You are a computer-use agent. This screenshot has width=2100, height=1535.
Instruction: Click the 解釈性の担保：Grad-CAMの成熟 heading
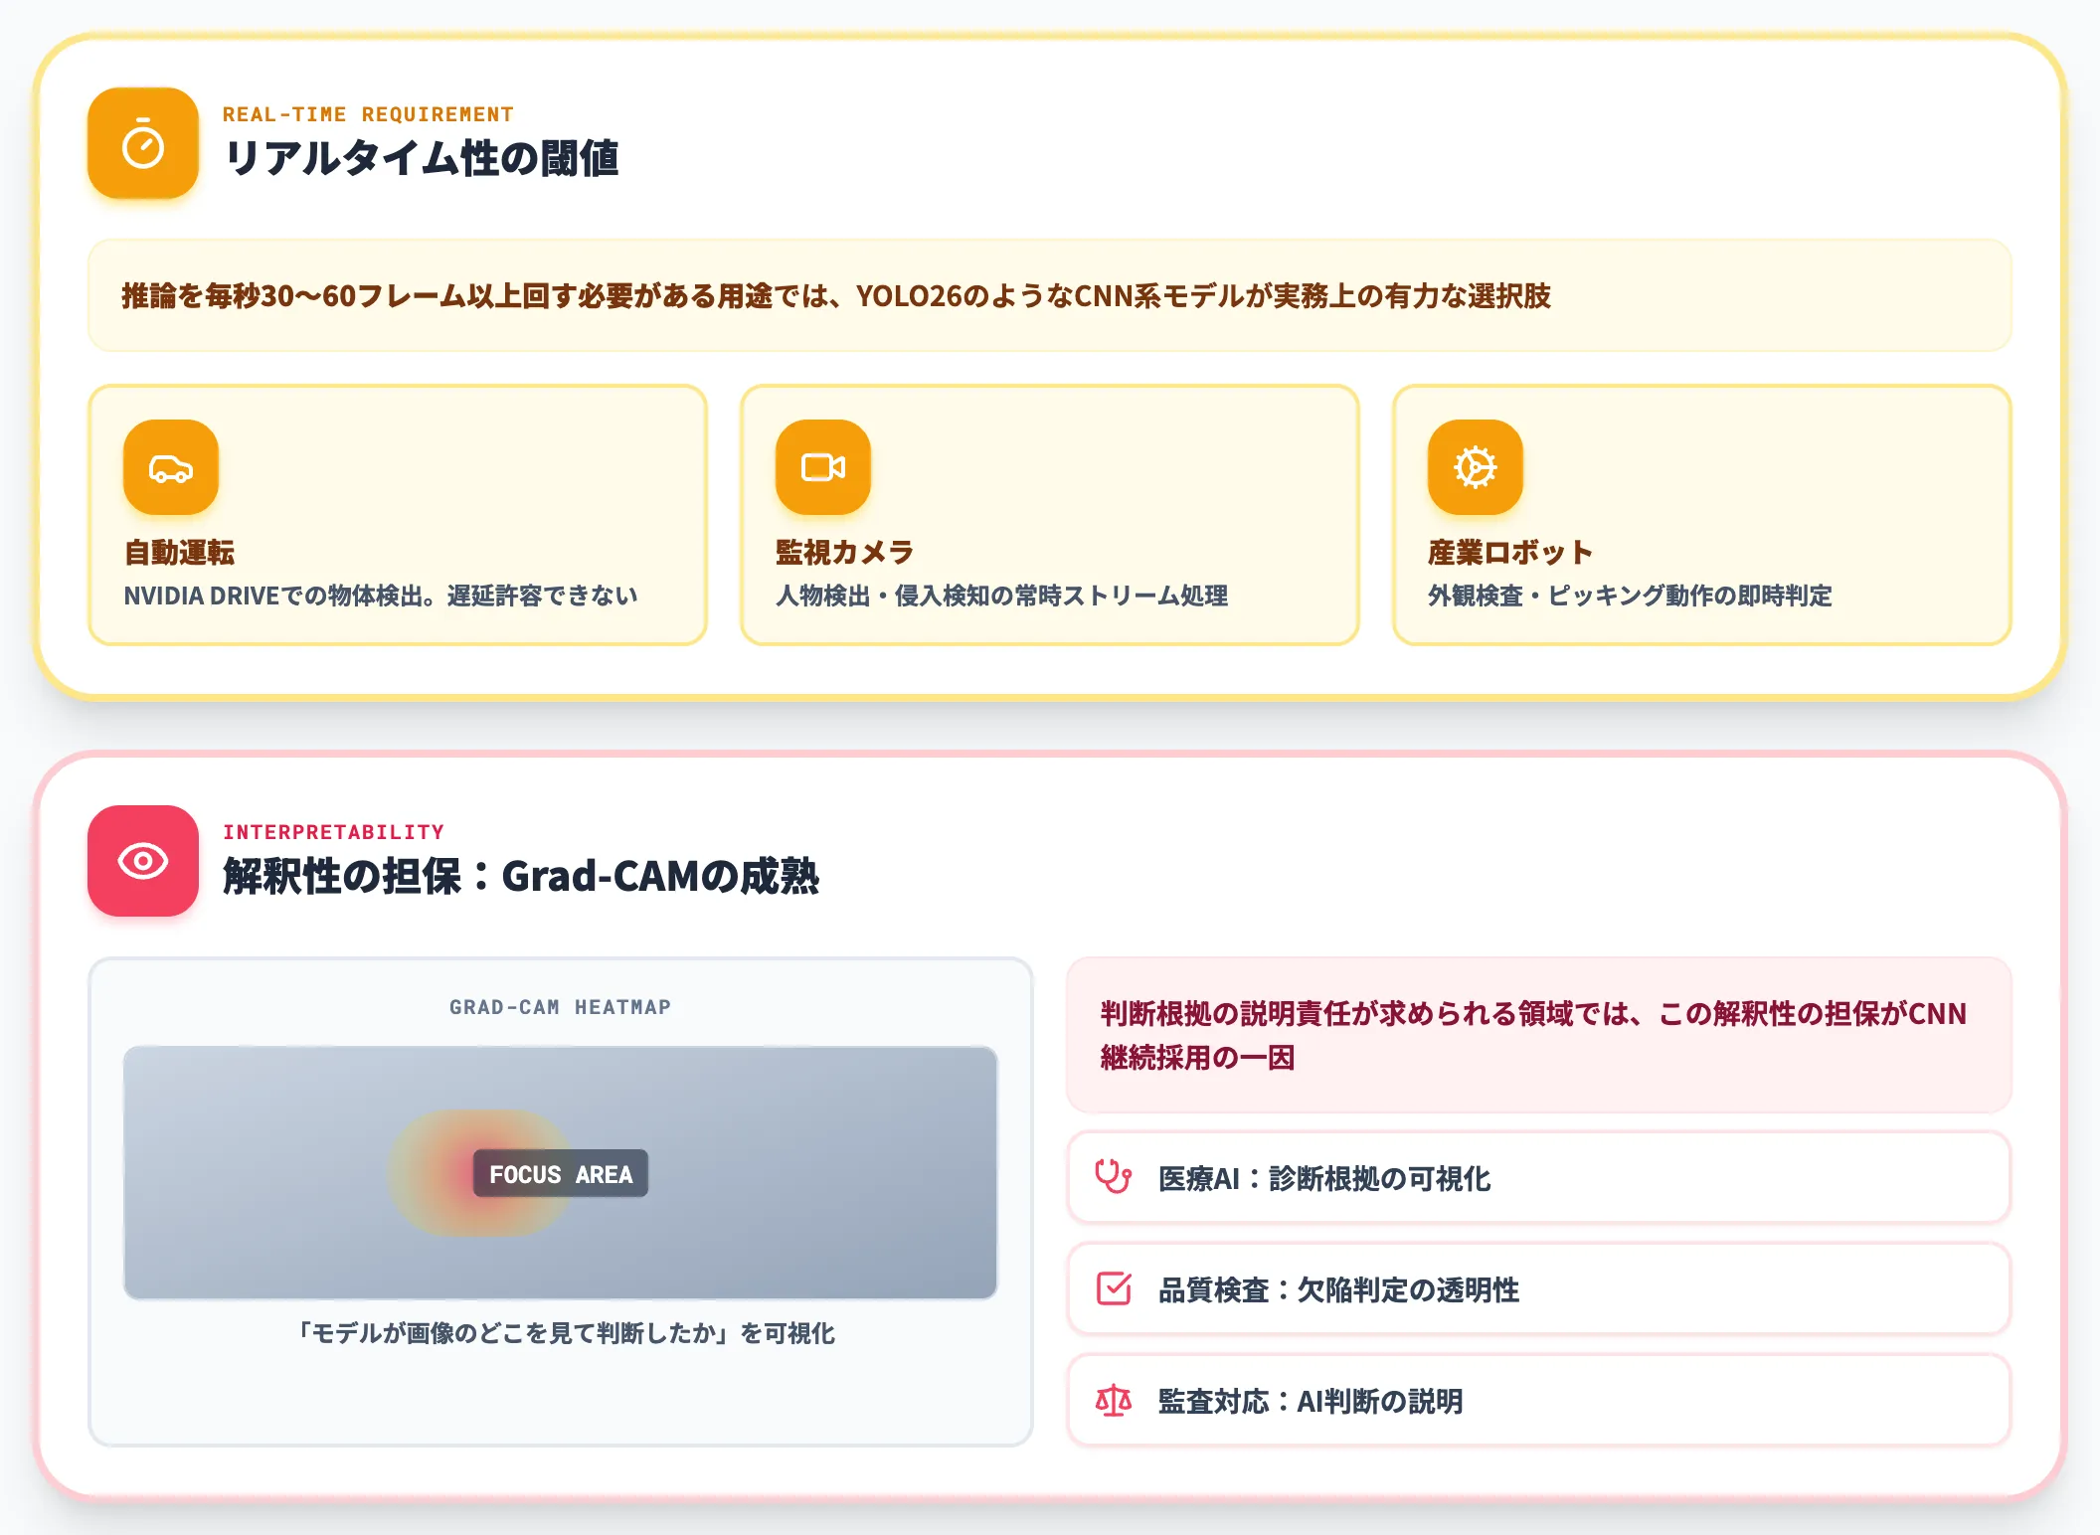(x=521, y=876)
